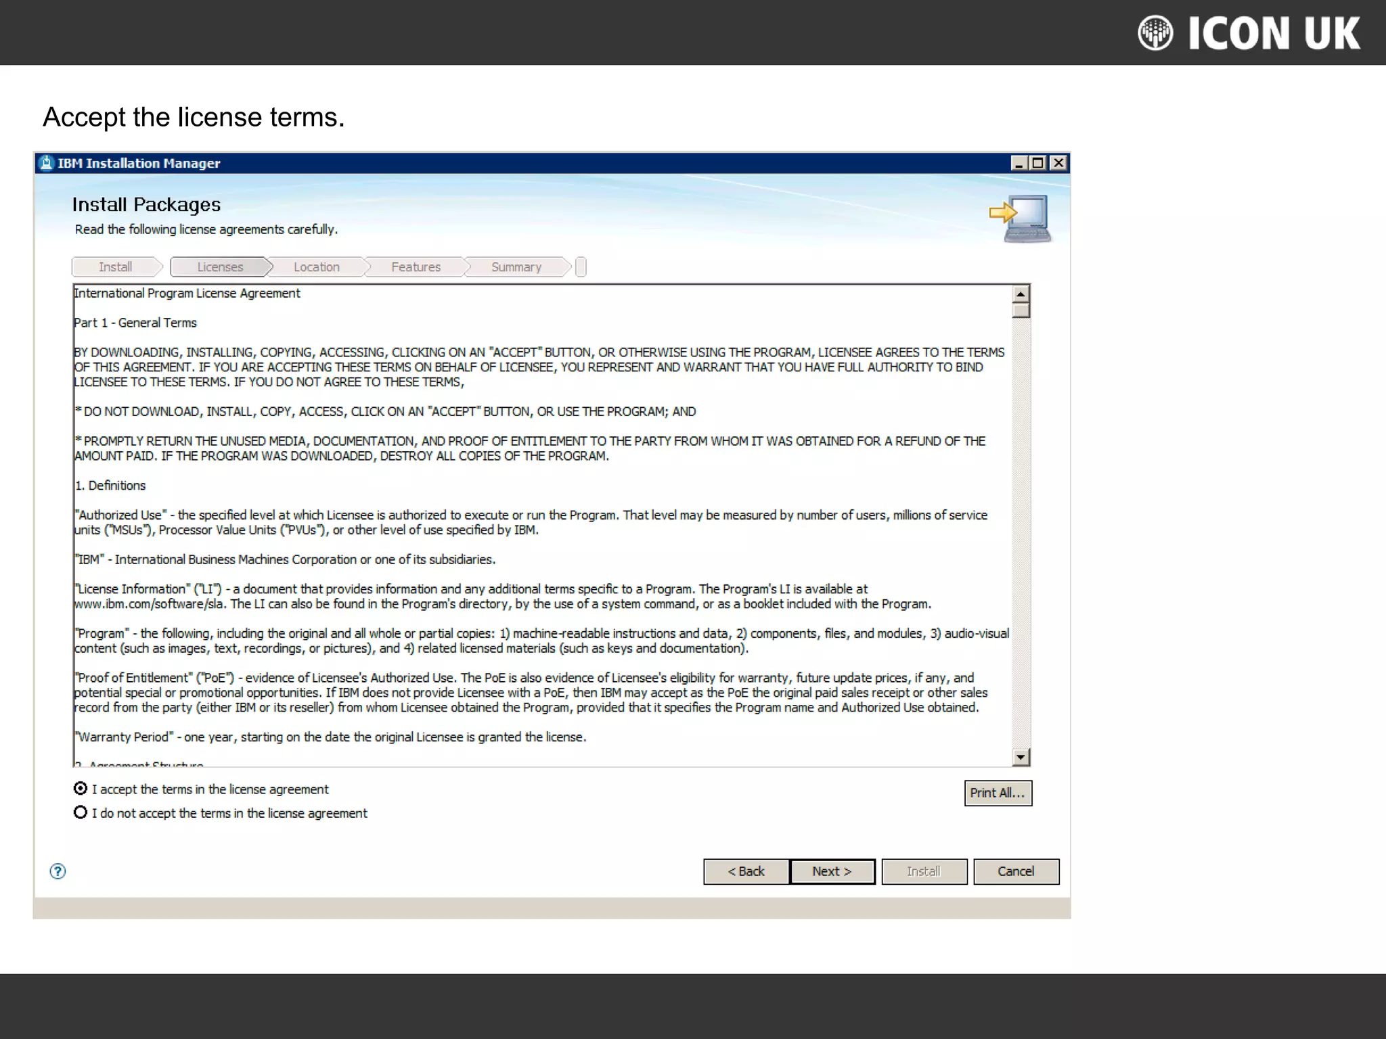Click the Location wizard step
Screen dimensions: 1386x1039
[317, 267]
